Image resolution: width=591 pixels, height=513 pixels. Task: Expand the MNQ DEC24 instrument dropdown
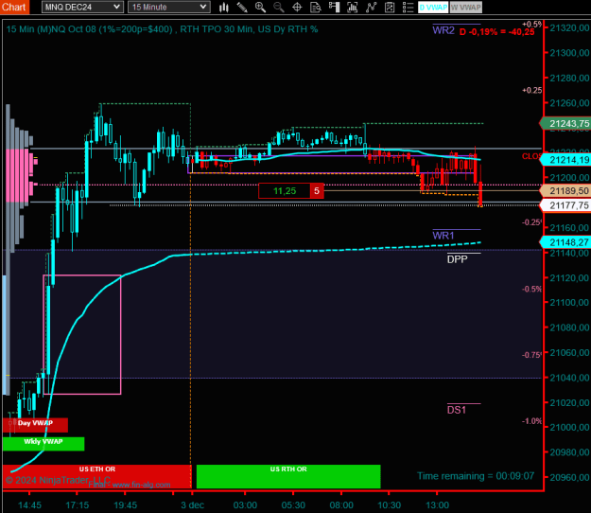[82, 7]
